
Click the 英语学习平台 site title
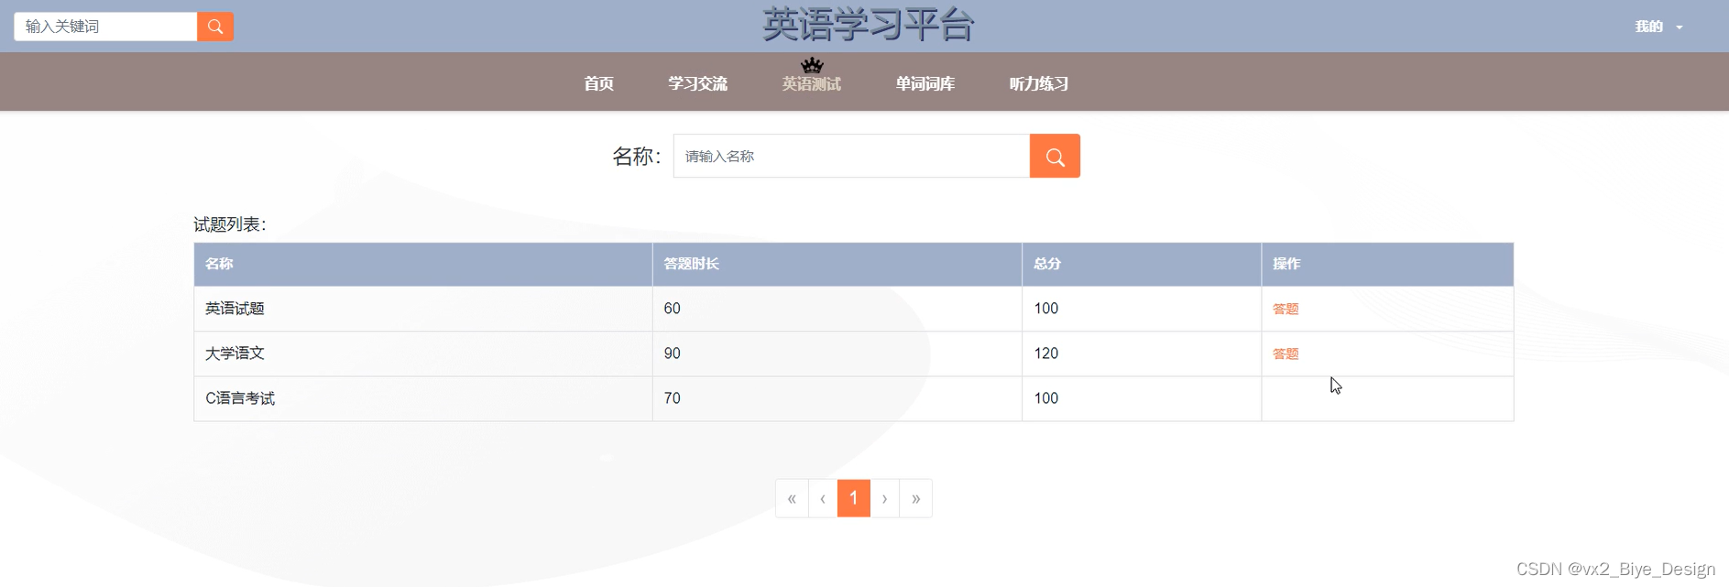pos(868,25)
